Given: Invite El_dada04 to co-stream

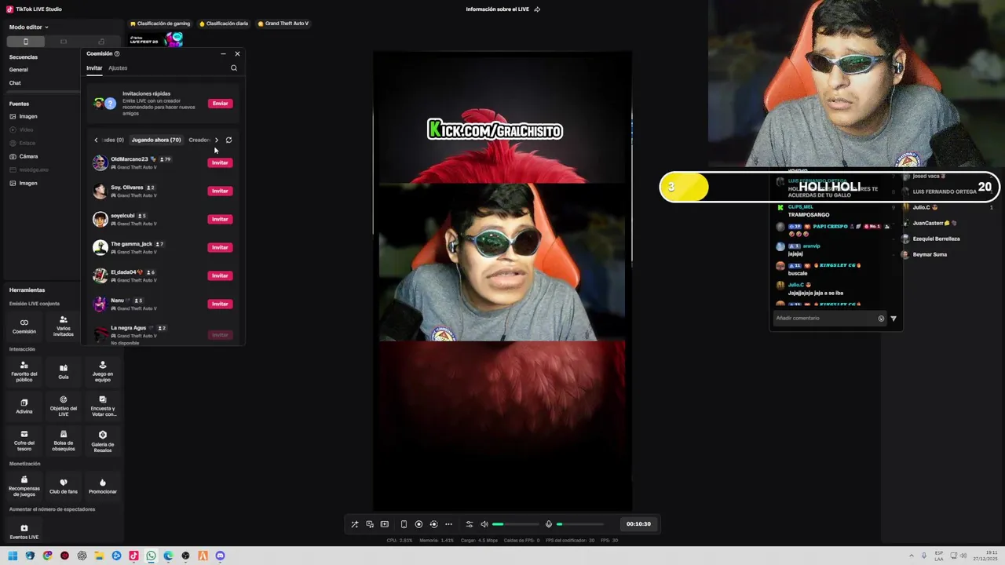Looking at the screenshot, I should [220, 276].
